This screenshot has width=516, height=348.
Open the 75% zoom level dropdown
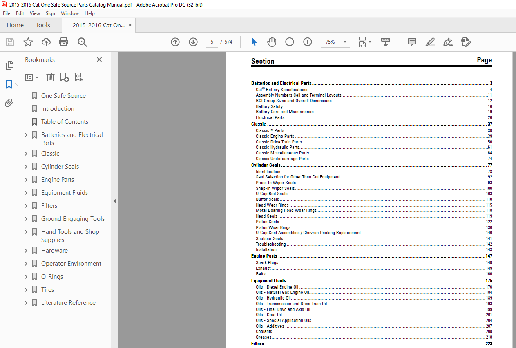tap(345, 42)
